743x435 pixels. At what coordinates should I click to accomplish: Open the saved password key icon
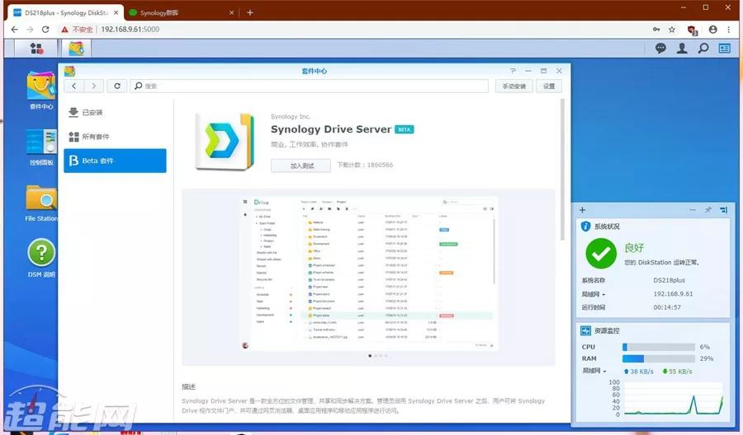coord(656,30)
